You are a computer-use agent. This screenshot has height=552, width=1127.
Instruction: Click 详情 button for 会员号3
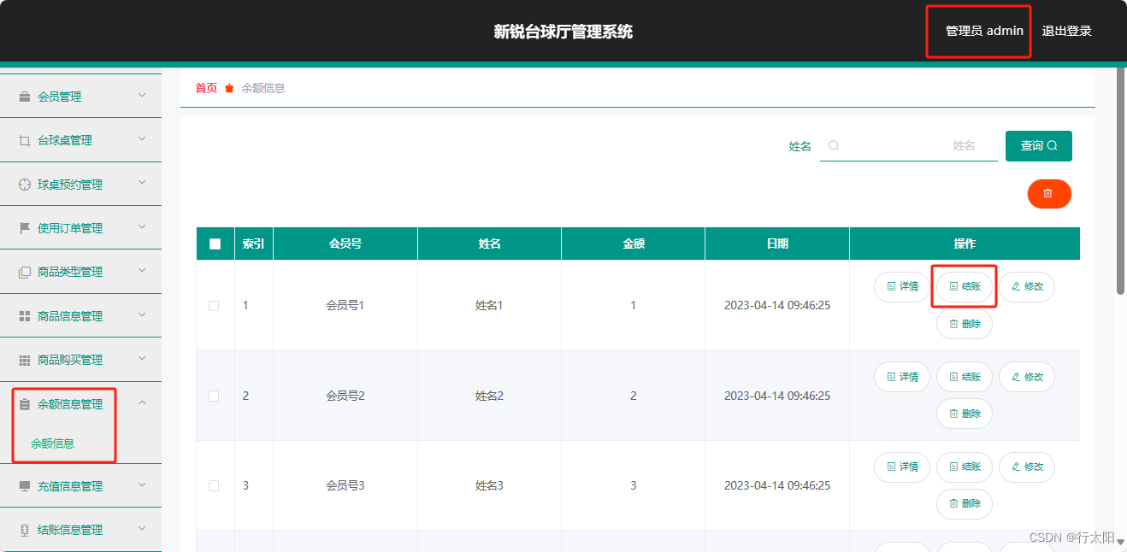click(x=902, y=467)
